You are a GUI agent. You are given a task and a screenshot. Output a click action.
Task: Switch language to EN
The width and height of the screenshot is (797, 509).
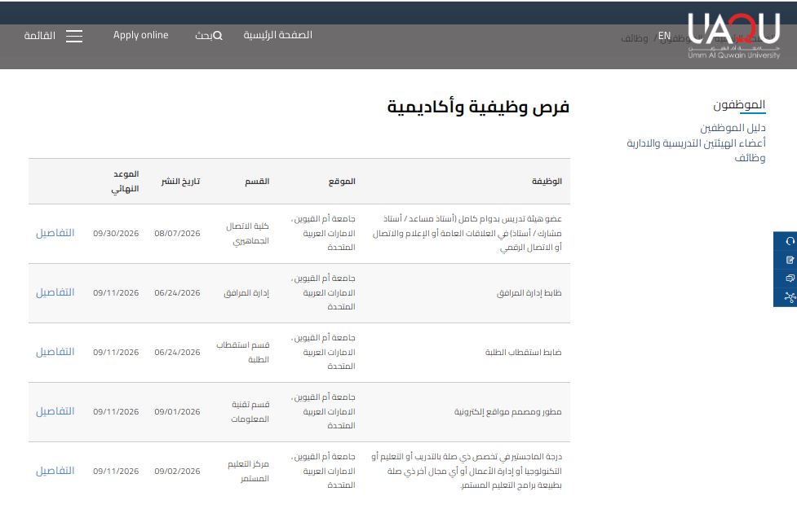click(x=664, y=36)
